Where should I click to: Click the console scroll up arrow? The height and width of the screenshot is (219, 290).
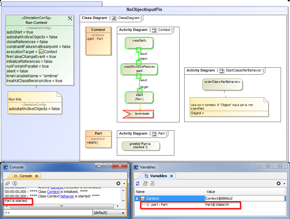pyautogui.click(x=123, y=190)
